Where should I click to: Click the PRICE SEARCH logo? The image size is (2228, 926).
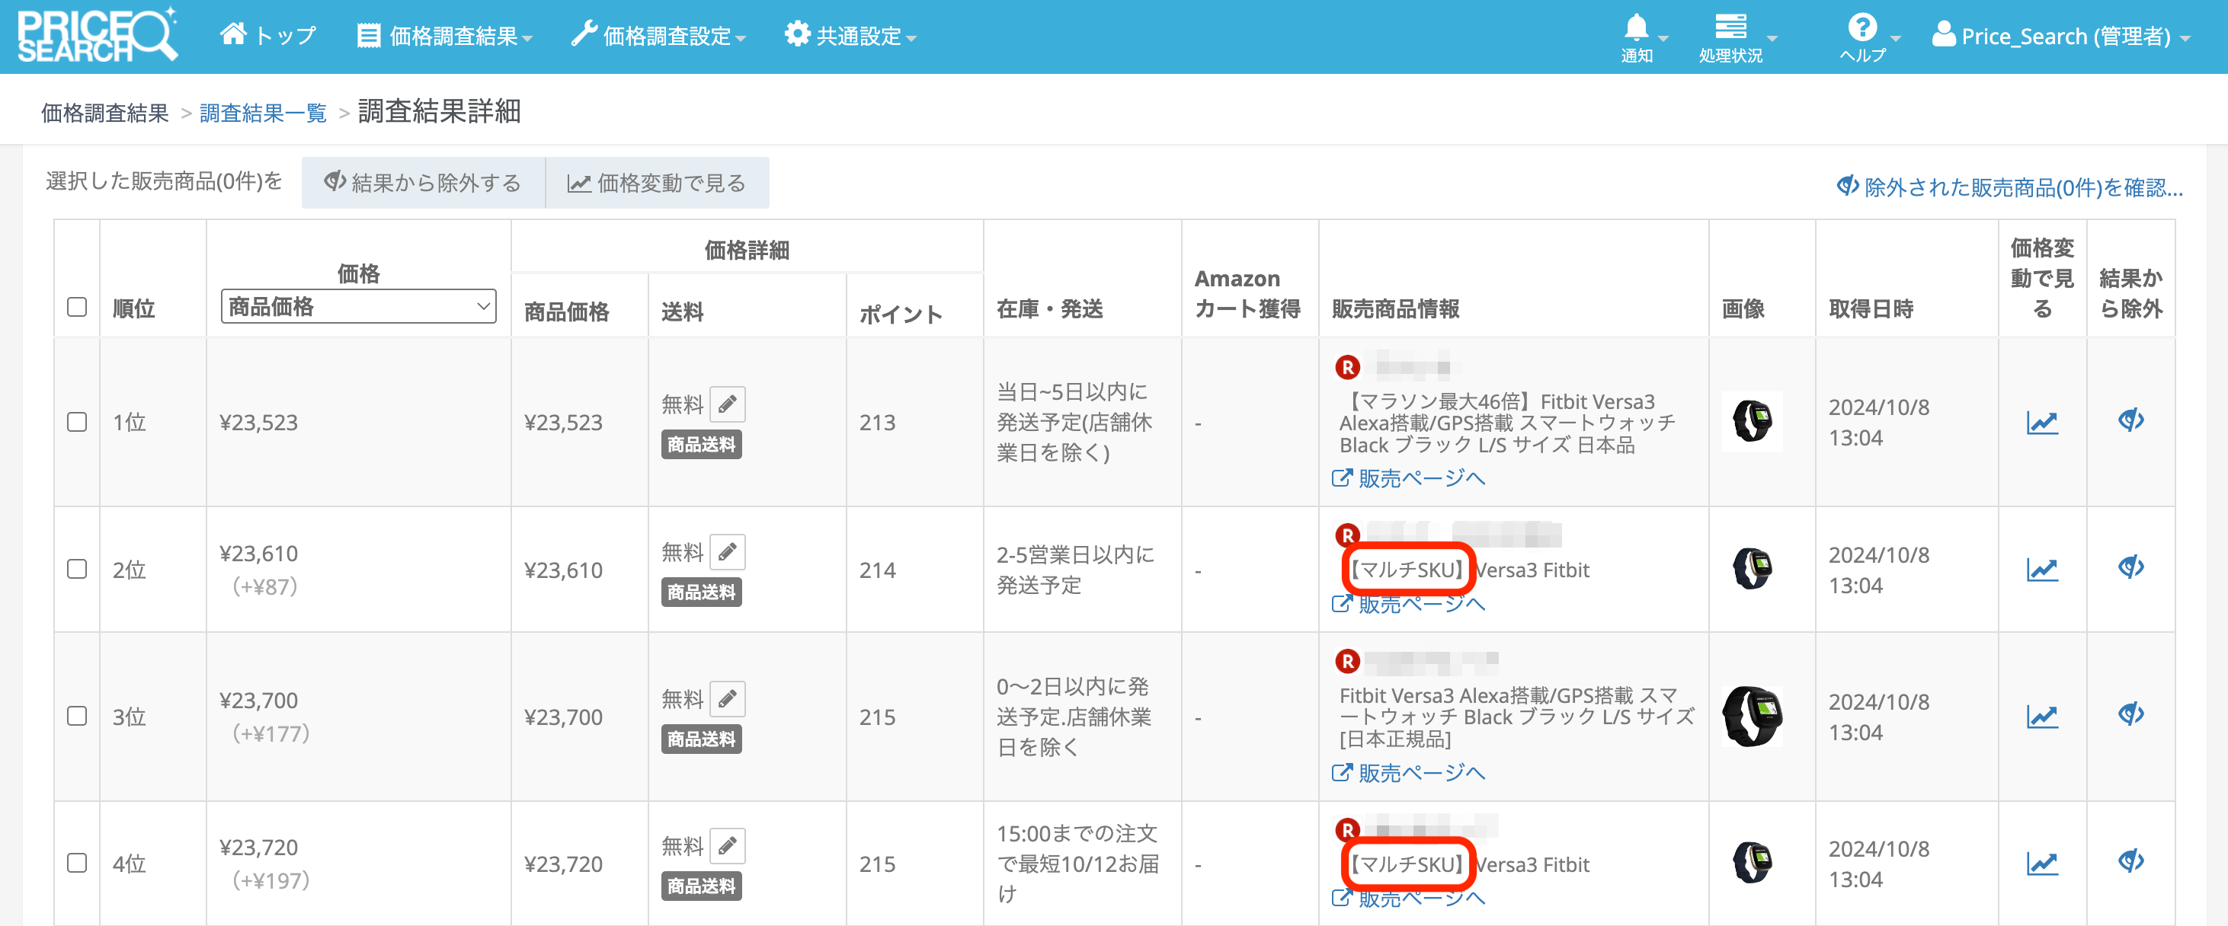click(x=97, y=36)
